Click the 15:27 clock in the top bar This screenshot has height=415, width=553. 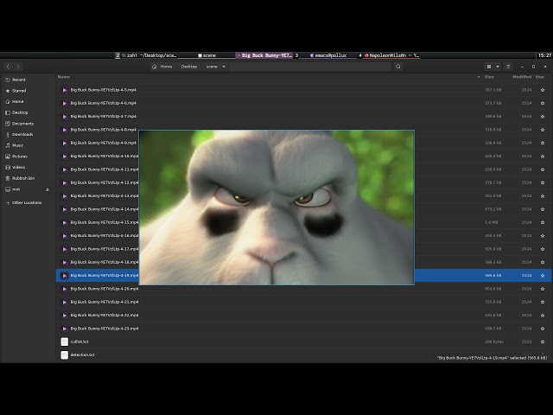click(544, 55)
